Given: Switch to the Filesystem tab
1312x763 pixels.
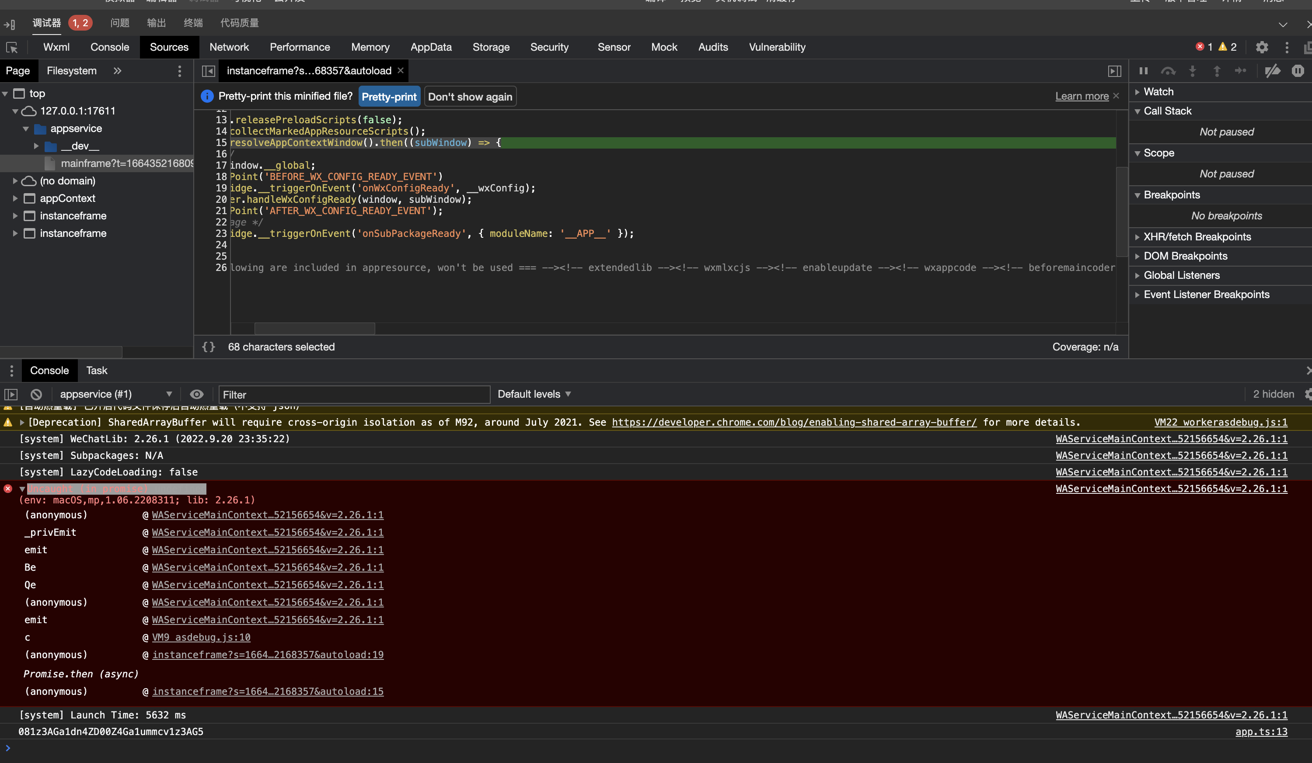Looking at the screenshot, I should click(71, 71).
